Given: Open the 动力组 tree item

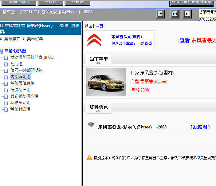Looking at the screenshot, I should [16, 64].
